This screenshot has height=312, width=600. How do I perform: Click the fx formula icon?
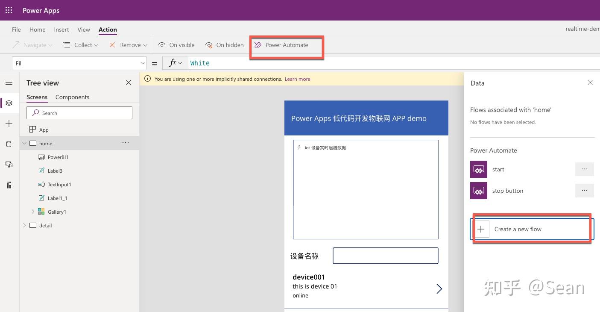point(173,63)
